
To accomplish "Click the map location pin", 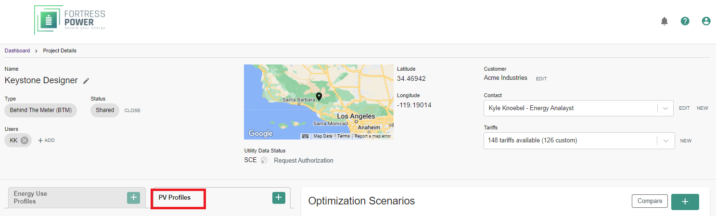I will tap(319, 97).
